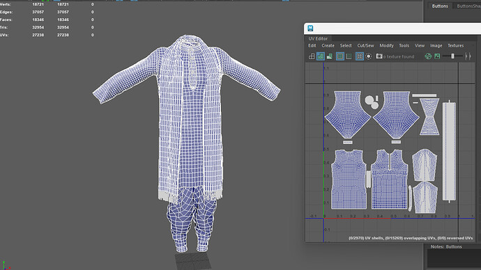
Task: Select the second sleeve UV shell
Action: [396, 115]
